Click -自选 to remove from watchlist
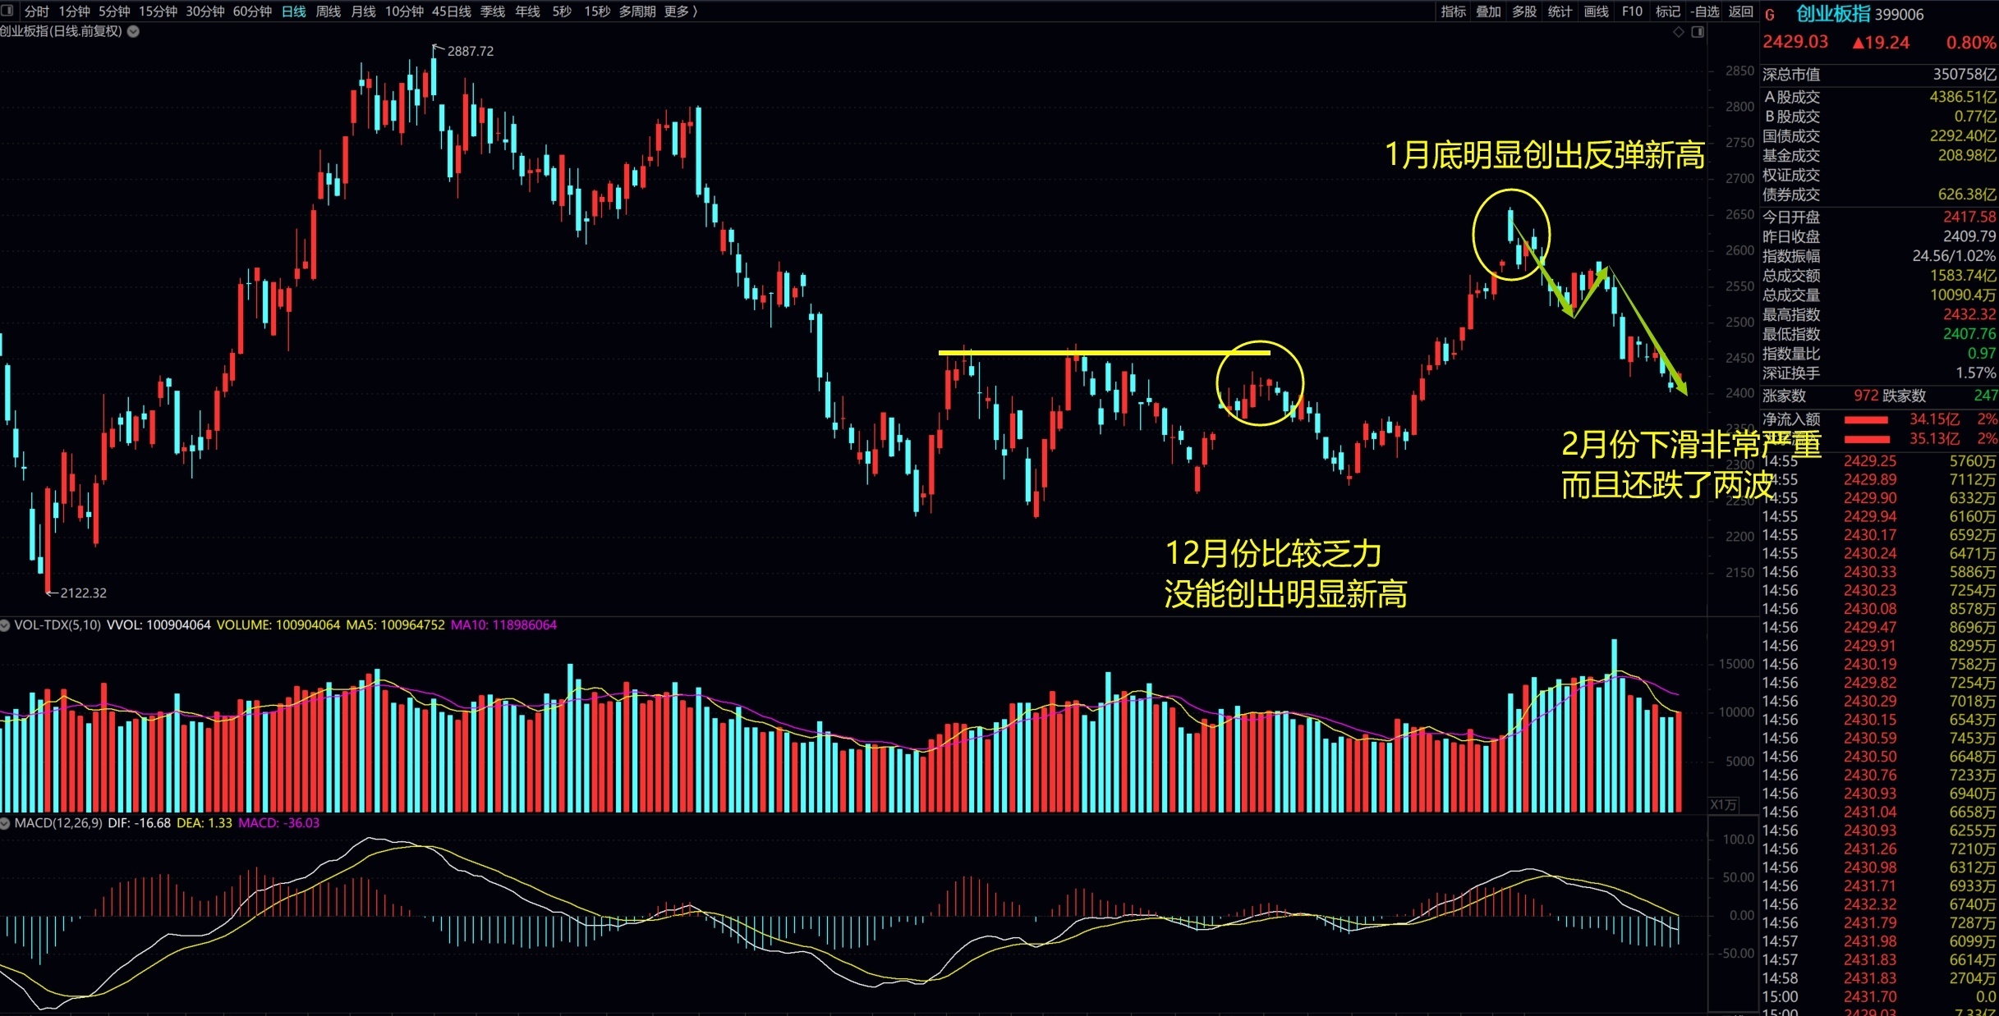 coord(1704,11)
